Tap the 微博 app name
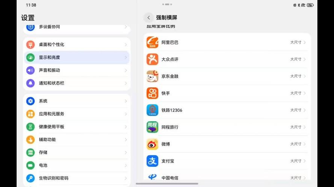The height and width of the screenshot is (187, 334). 166,144
